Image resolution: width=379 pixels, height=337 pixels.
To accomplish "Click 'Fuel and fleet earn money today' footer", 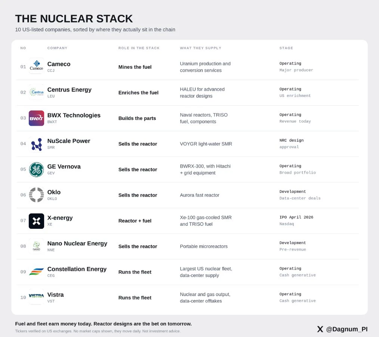I will tap(104, 324).
